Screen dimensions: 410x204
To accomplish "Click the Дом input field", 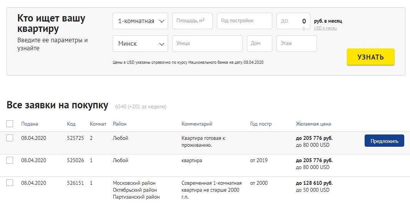I will [x=259, y=44].
